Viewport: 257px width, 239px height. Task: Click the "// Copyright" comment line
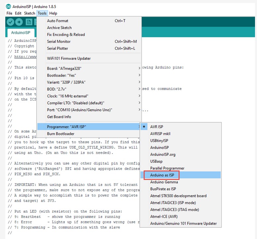point(21,46)
